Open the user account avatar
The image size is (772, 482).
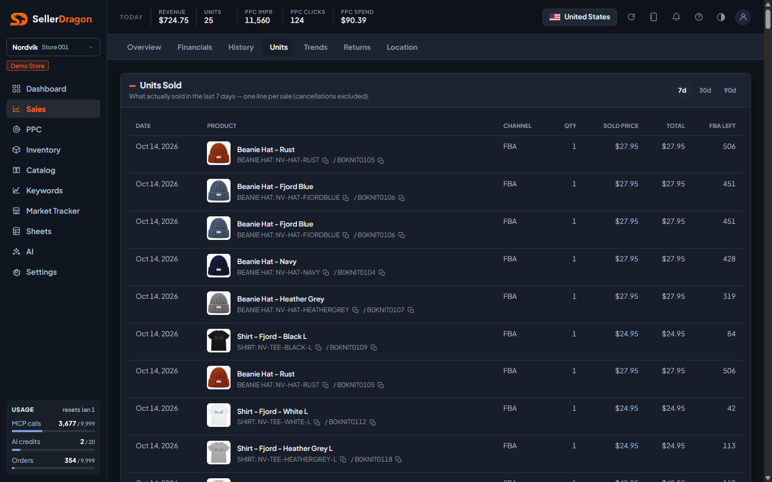point(743,17)
